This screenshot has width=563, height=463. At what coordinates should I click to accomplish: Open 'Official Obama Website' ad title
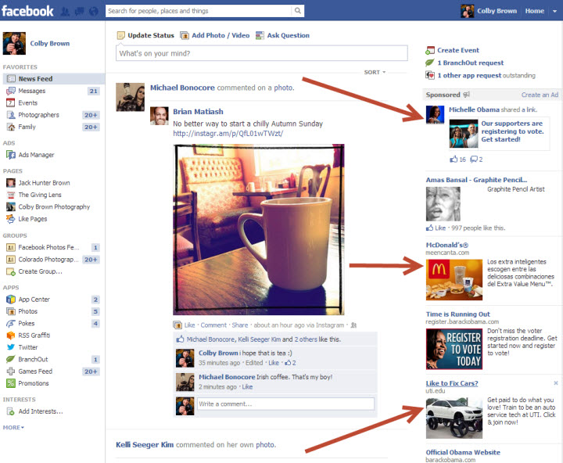point(463,452)
